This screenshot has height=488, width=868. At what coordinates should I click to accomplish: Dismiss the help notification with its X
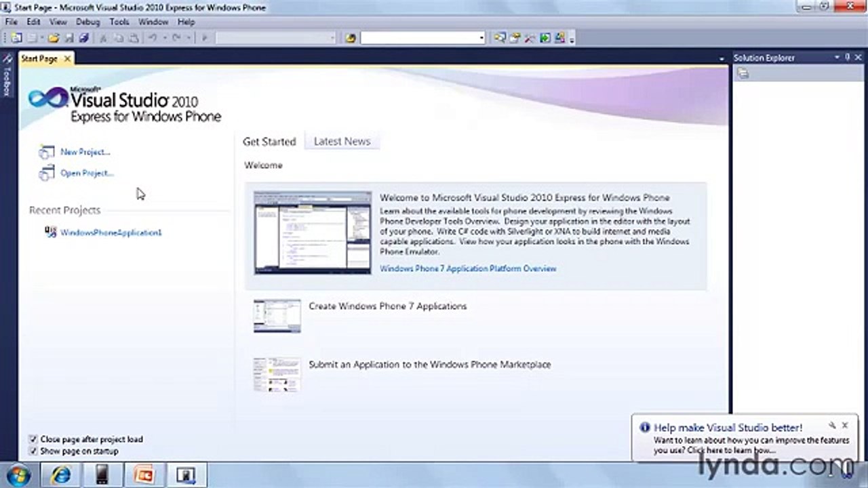(845, 426)
